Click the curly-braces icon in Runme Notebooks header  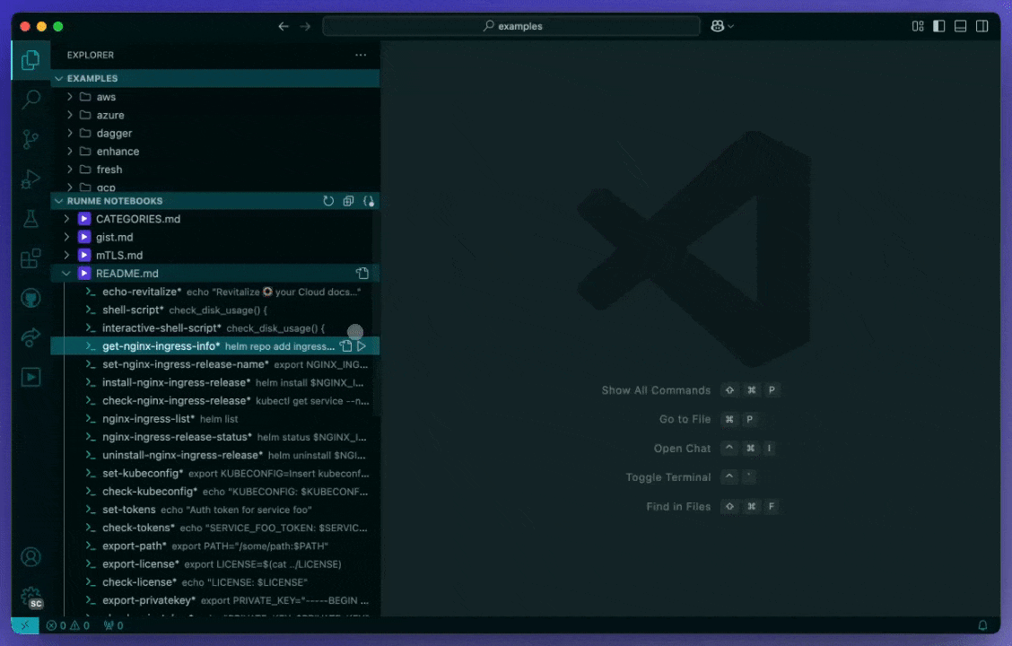click(x=369, y=201)
